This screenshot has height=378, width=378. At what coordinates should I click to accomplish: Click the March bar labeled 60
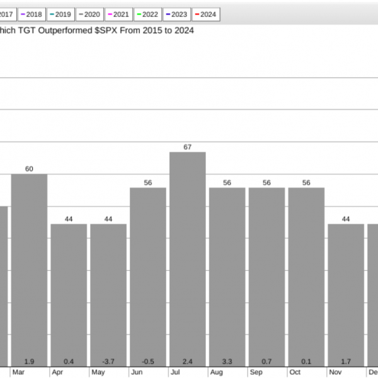(29, 270)
